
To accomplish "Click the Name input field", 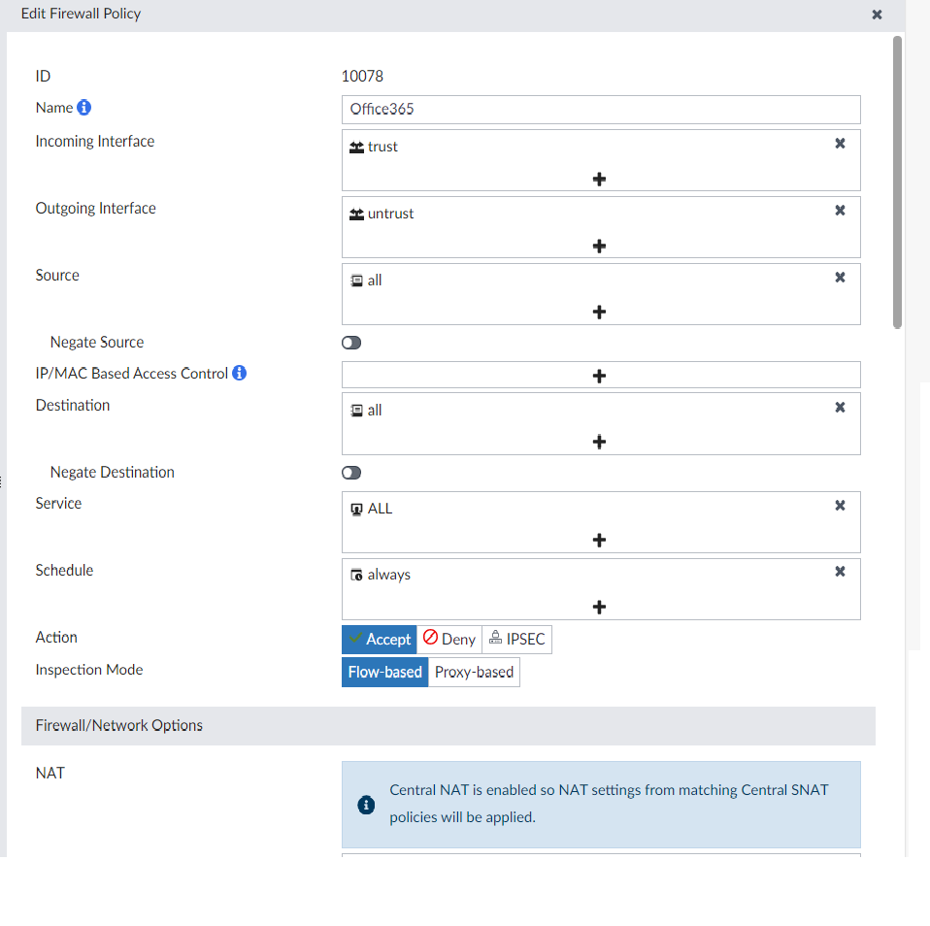I will point(601,109).
